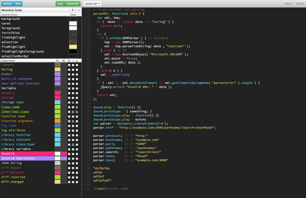Change the Function argument foreground swatch

click(58, 121)
